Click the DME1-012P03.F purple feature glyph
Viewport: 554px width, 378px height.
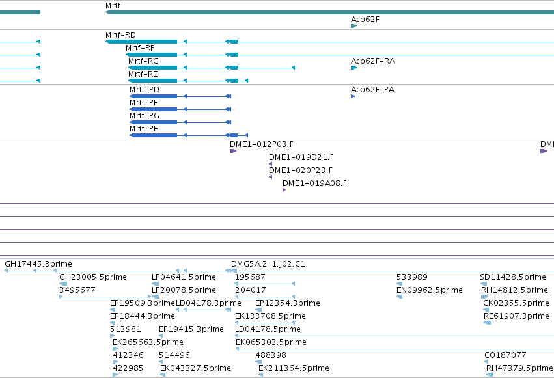pos(233,151)
